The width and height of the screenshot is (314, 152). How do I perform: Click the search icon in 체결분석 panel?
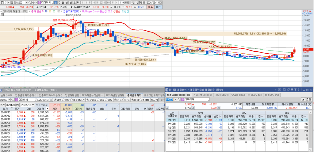click(179, 99)
